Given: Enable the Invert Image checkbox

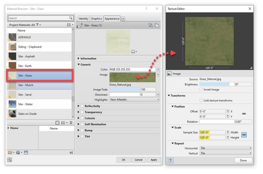Looking at the screenshot, I should point(201,89).
